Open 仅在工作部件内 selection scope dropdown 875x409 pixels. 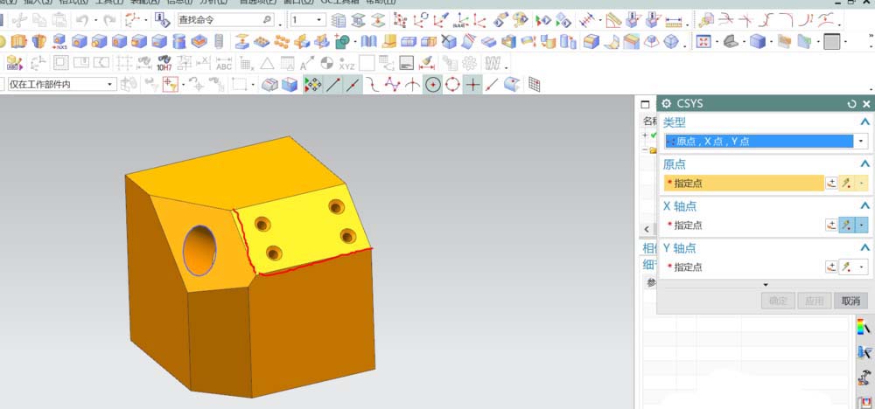pos(110,85)
